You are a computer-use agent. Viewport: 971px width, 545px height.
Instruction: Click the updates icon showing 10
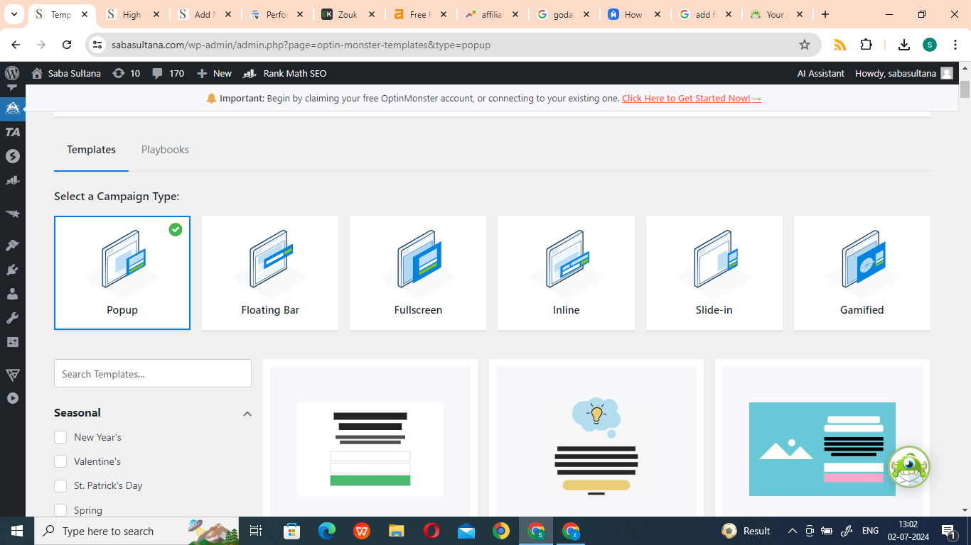(x=119, y=73)
